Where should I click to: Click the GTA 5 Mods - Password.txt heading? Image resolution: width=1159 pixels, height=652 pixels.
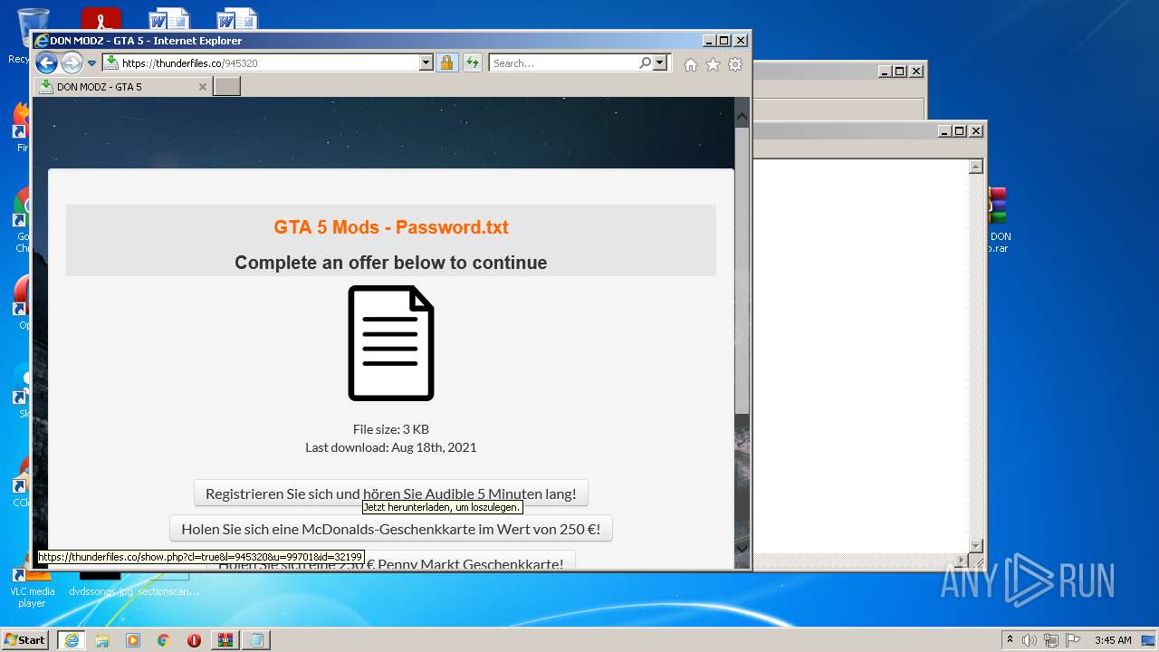tap(391, 227)
